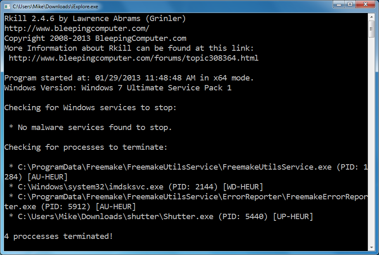Maximize the Rkill console window
379x255 pixels.
tap(350, 5)
